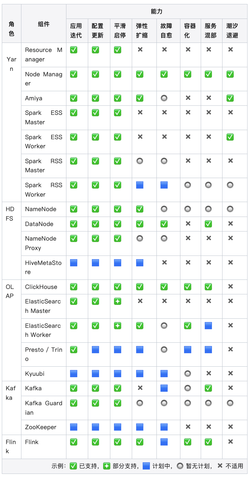
Task: Click the 组件 column header
Action: pos(44,24)
